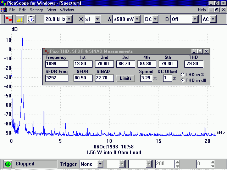This screenshot has height=170, width=227.
Task: Expand the Trigger None dropdown
Action: pos(100,164)
